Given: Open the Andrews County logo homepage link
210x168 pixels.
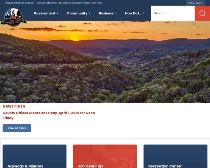Looking at the screenshot, I should pos(14,17).
